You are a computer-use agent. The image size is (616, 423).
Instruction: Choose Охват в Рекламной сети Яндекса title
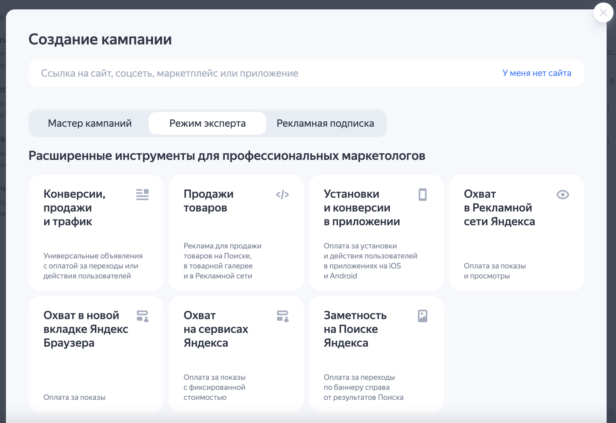coord(499,208)
